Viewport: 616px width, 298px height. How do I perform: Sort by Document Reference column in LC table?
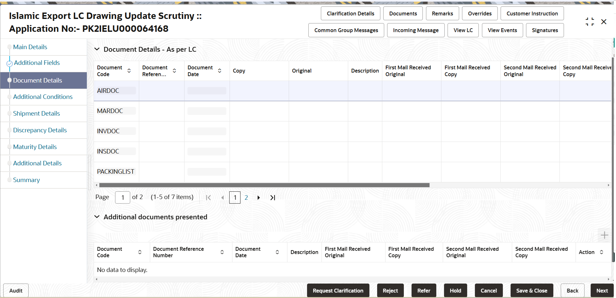click(174, 71)
